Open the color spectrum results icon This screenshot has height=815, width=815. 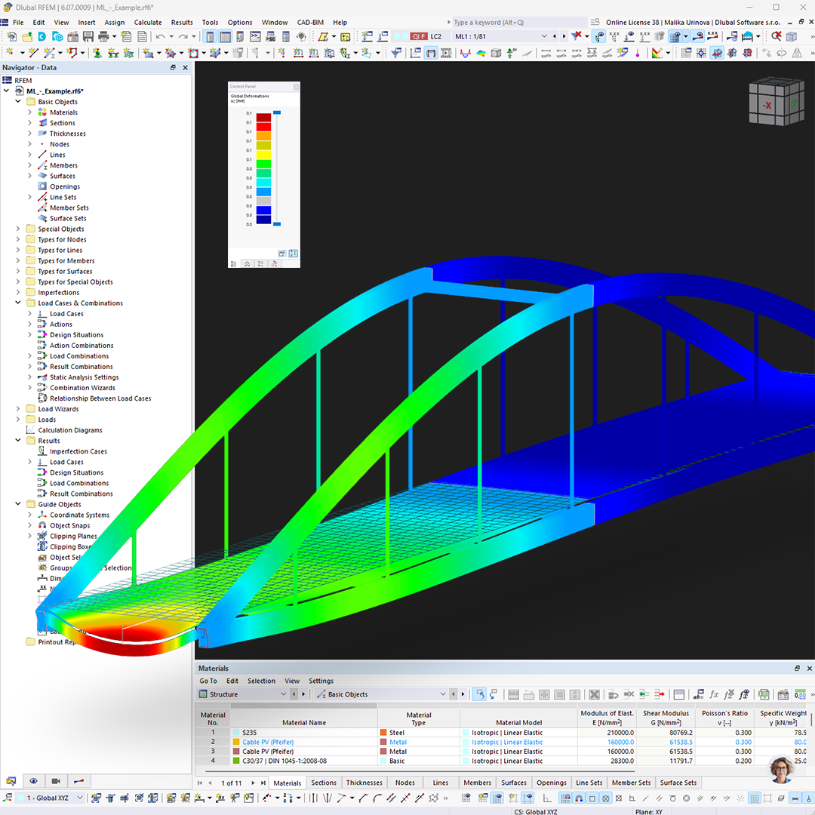tap(481, 53)
